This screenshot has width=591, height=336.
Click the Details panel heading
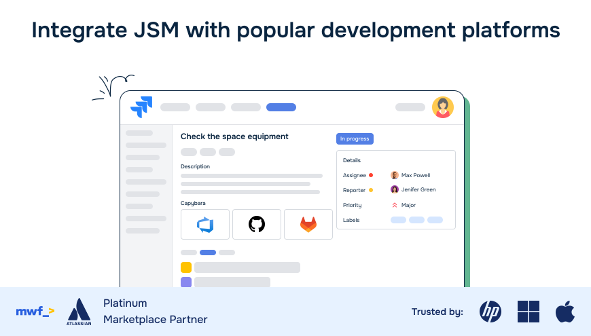[x=352, y=160]
